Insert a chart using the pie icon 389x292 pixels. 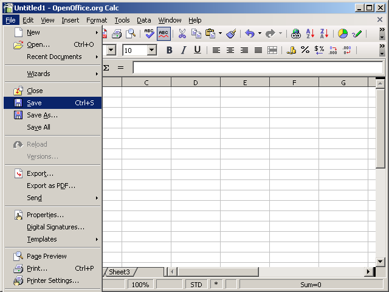point(343,33)
